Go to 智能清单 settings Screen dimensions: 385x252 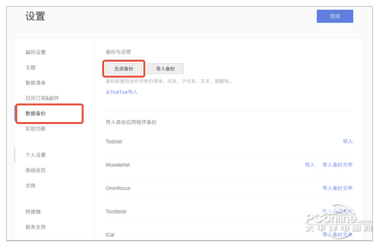pos(36,83)
